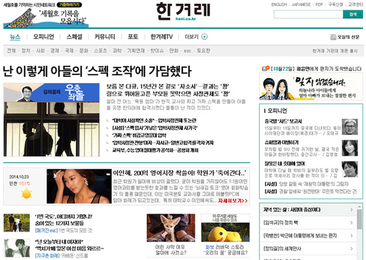Image resolution: width=366 pixels, height=260 pixels.
Task: Select 과학 in the sub-navigation
Action: (117, 51)
